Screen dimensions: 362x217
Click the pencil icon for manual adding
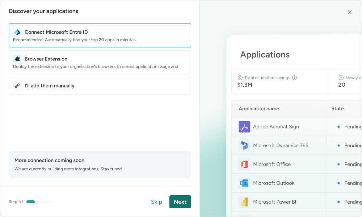click(17, 86)
